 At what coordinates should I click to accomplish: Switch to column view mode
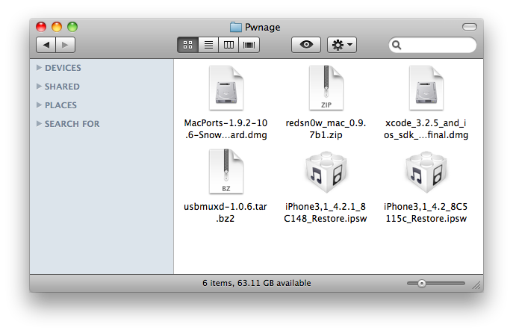(228, 45)
